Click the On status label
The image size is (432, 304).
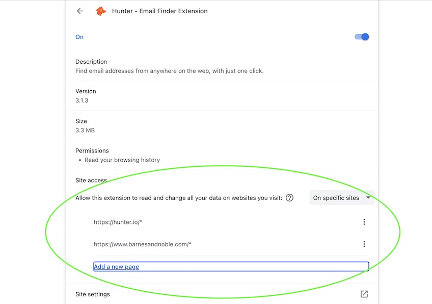79,37
